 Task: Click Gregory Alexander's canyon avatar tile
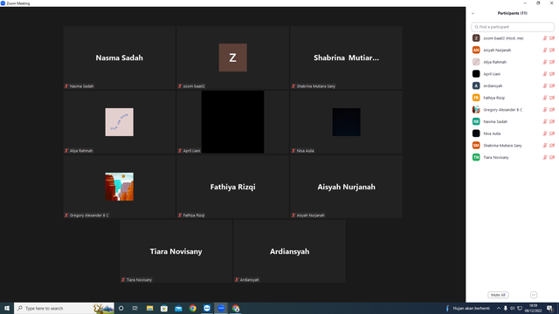click(119, 187)
